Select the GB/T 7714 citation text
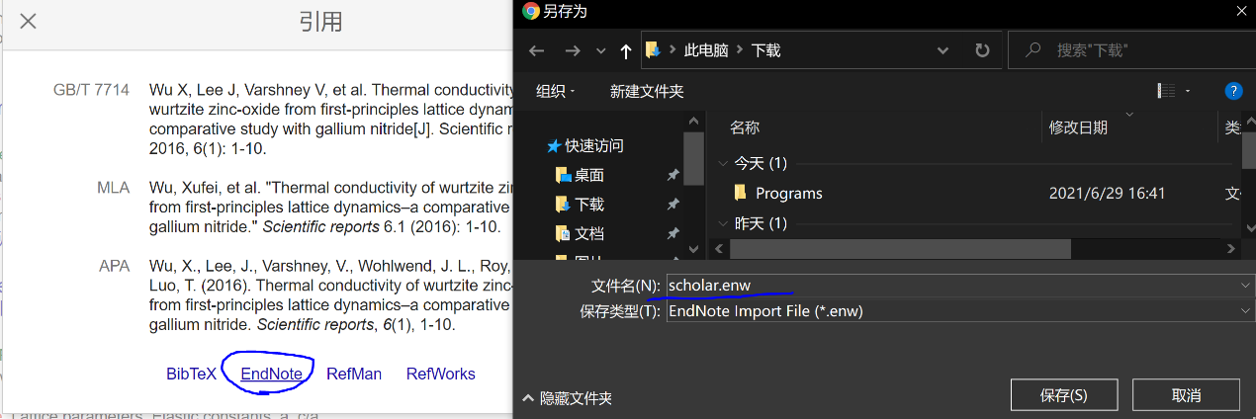1256x419 pixels. pyautogui.click(x=331, y=120)
